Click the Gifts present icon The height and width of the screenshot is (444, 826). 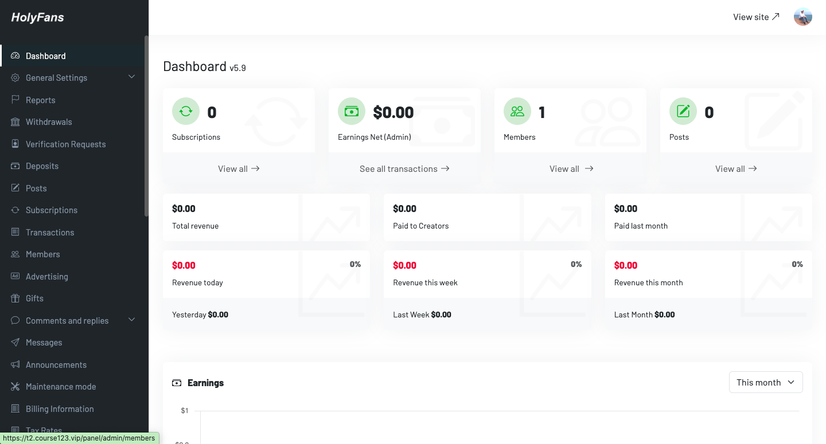15,298
